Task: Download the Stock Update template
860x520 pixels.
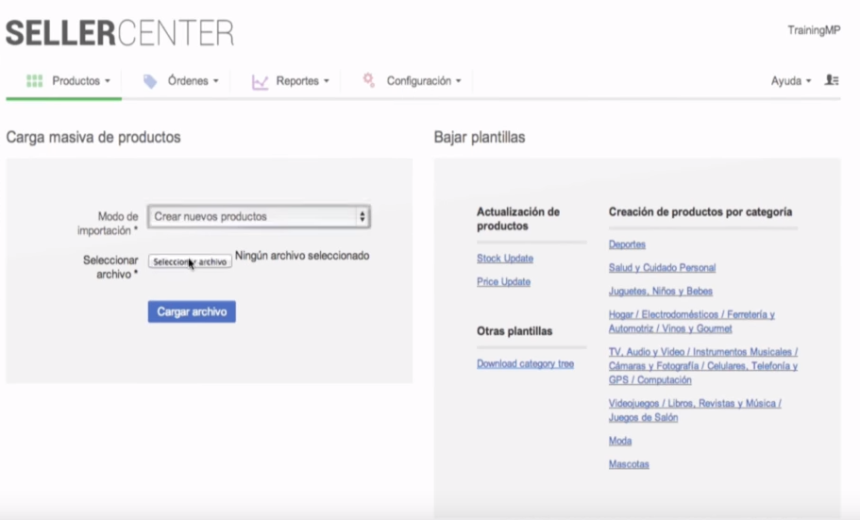Action: pyautogui.click(x=504, y=259)
